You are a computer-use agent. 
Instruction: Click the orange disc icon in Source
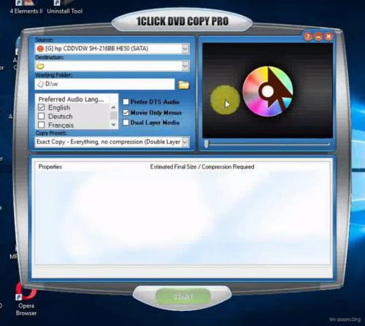(40, 49)
